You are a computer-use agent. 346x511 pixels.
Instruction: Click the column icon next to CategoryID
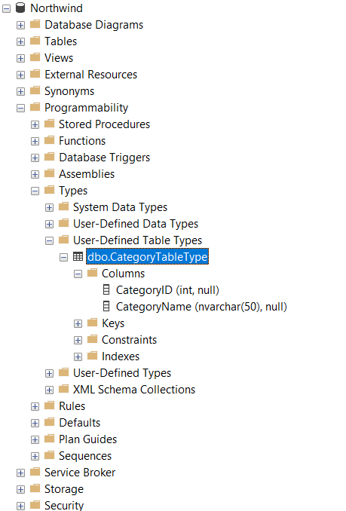[106, 289]
